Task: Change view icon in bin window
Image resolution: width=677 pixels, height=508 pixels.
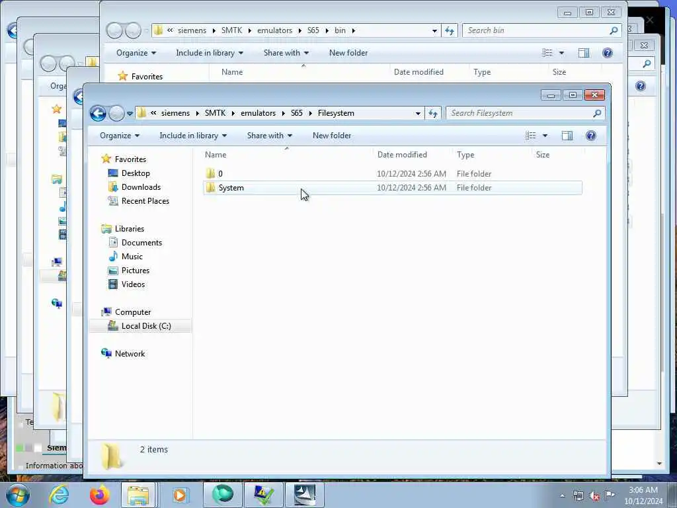Action: 547,53
